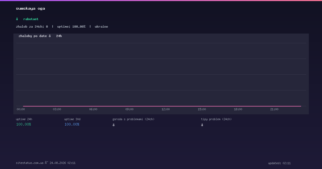Click the zhalob za 24ch: 0 counter

point(32,27)
